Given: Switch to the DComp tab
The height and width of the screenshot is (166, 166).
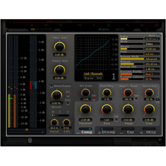Looking at the screenshot, I should click(x=108, y=132).
